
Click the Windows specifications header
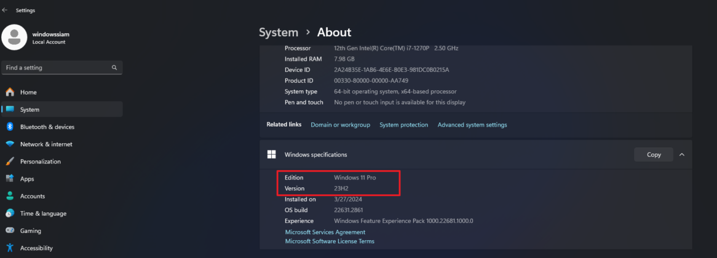click(x=475, y=155)
